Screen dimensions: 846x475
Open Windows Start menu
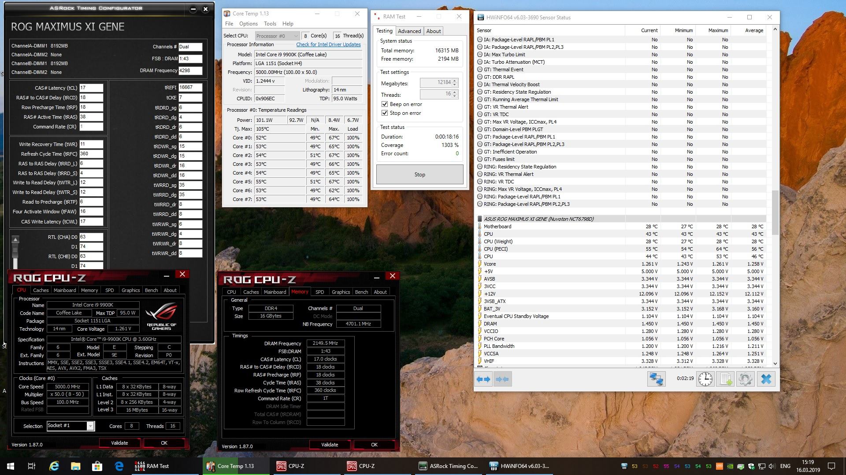pyautogui.click(x=11, y=466)
